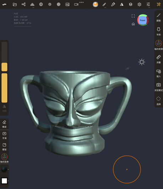Select the Tube (圆管) tool
Image resolution: width=163 pixels, height=189 pixels.
click(159, 18)
